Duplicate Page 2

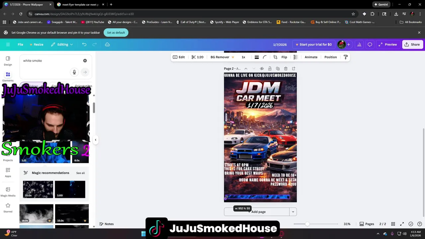pos(278,69)
